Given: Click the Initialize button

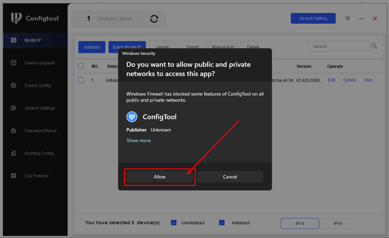Looking at the screenshot, I should tap(92, 47).
